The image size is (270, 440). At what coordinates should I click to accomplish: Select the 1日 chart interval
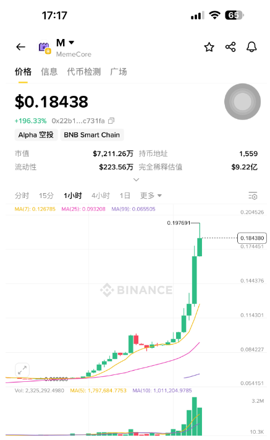[125, 196]
